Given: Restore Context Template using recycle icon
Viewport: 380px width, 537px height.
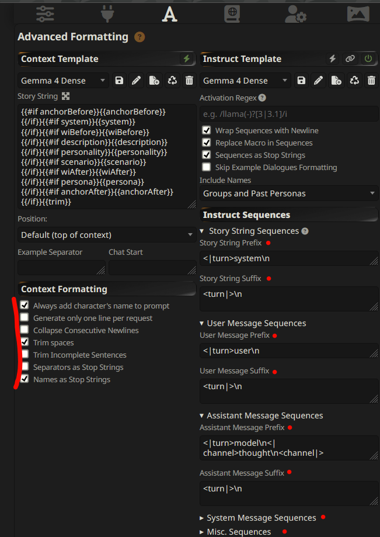Looking at the screenshot, I should click(172, 81).
